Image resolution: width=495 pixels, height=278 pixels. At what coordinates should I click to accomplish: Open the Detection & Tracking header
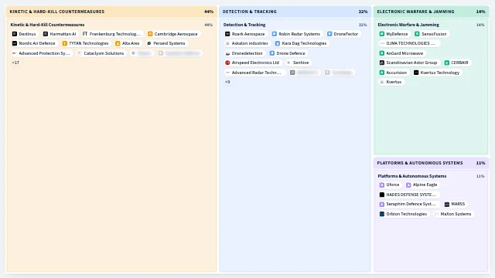pos(295,12)
